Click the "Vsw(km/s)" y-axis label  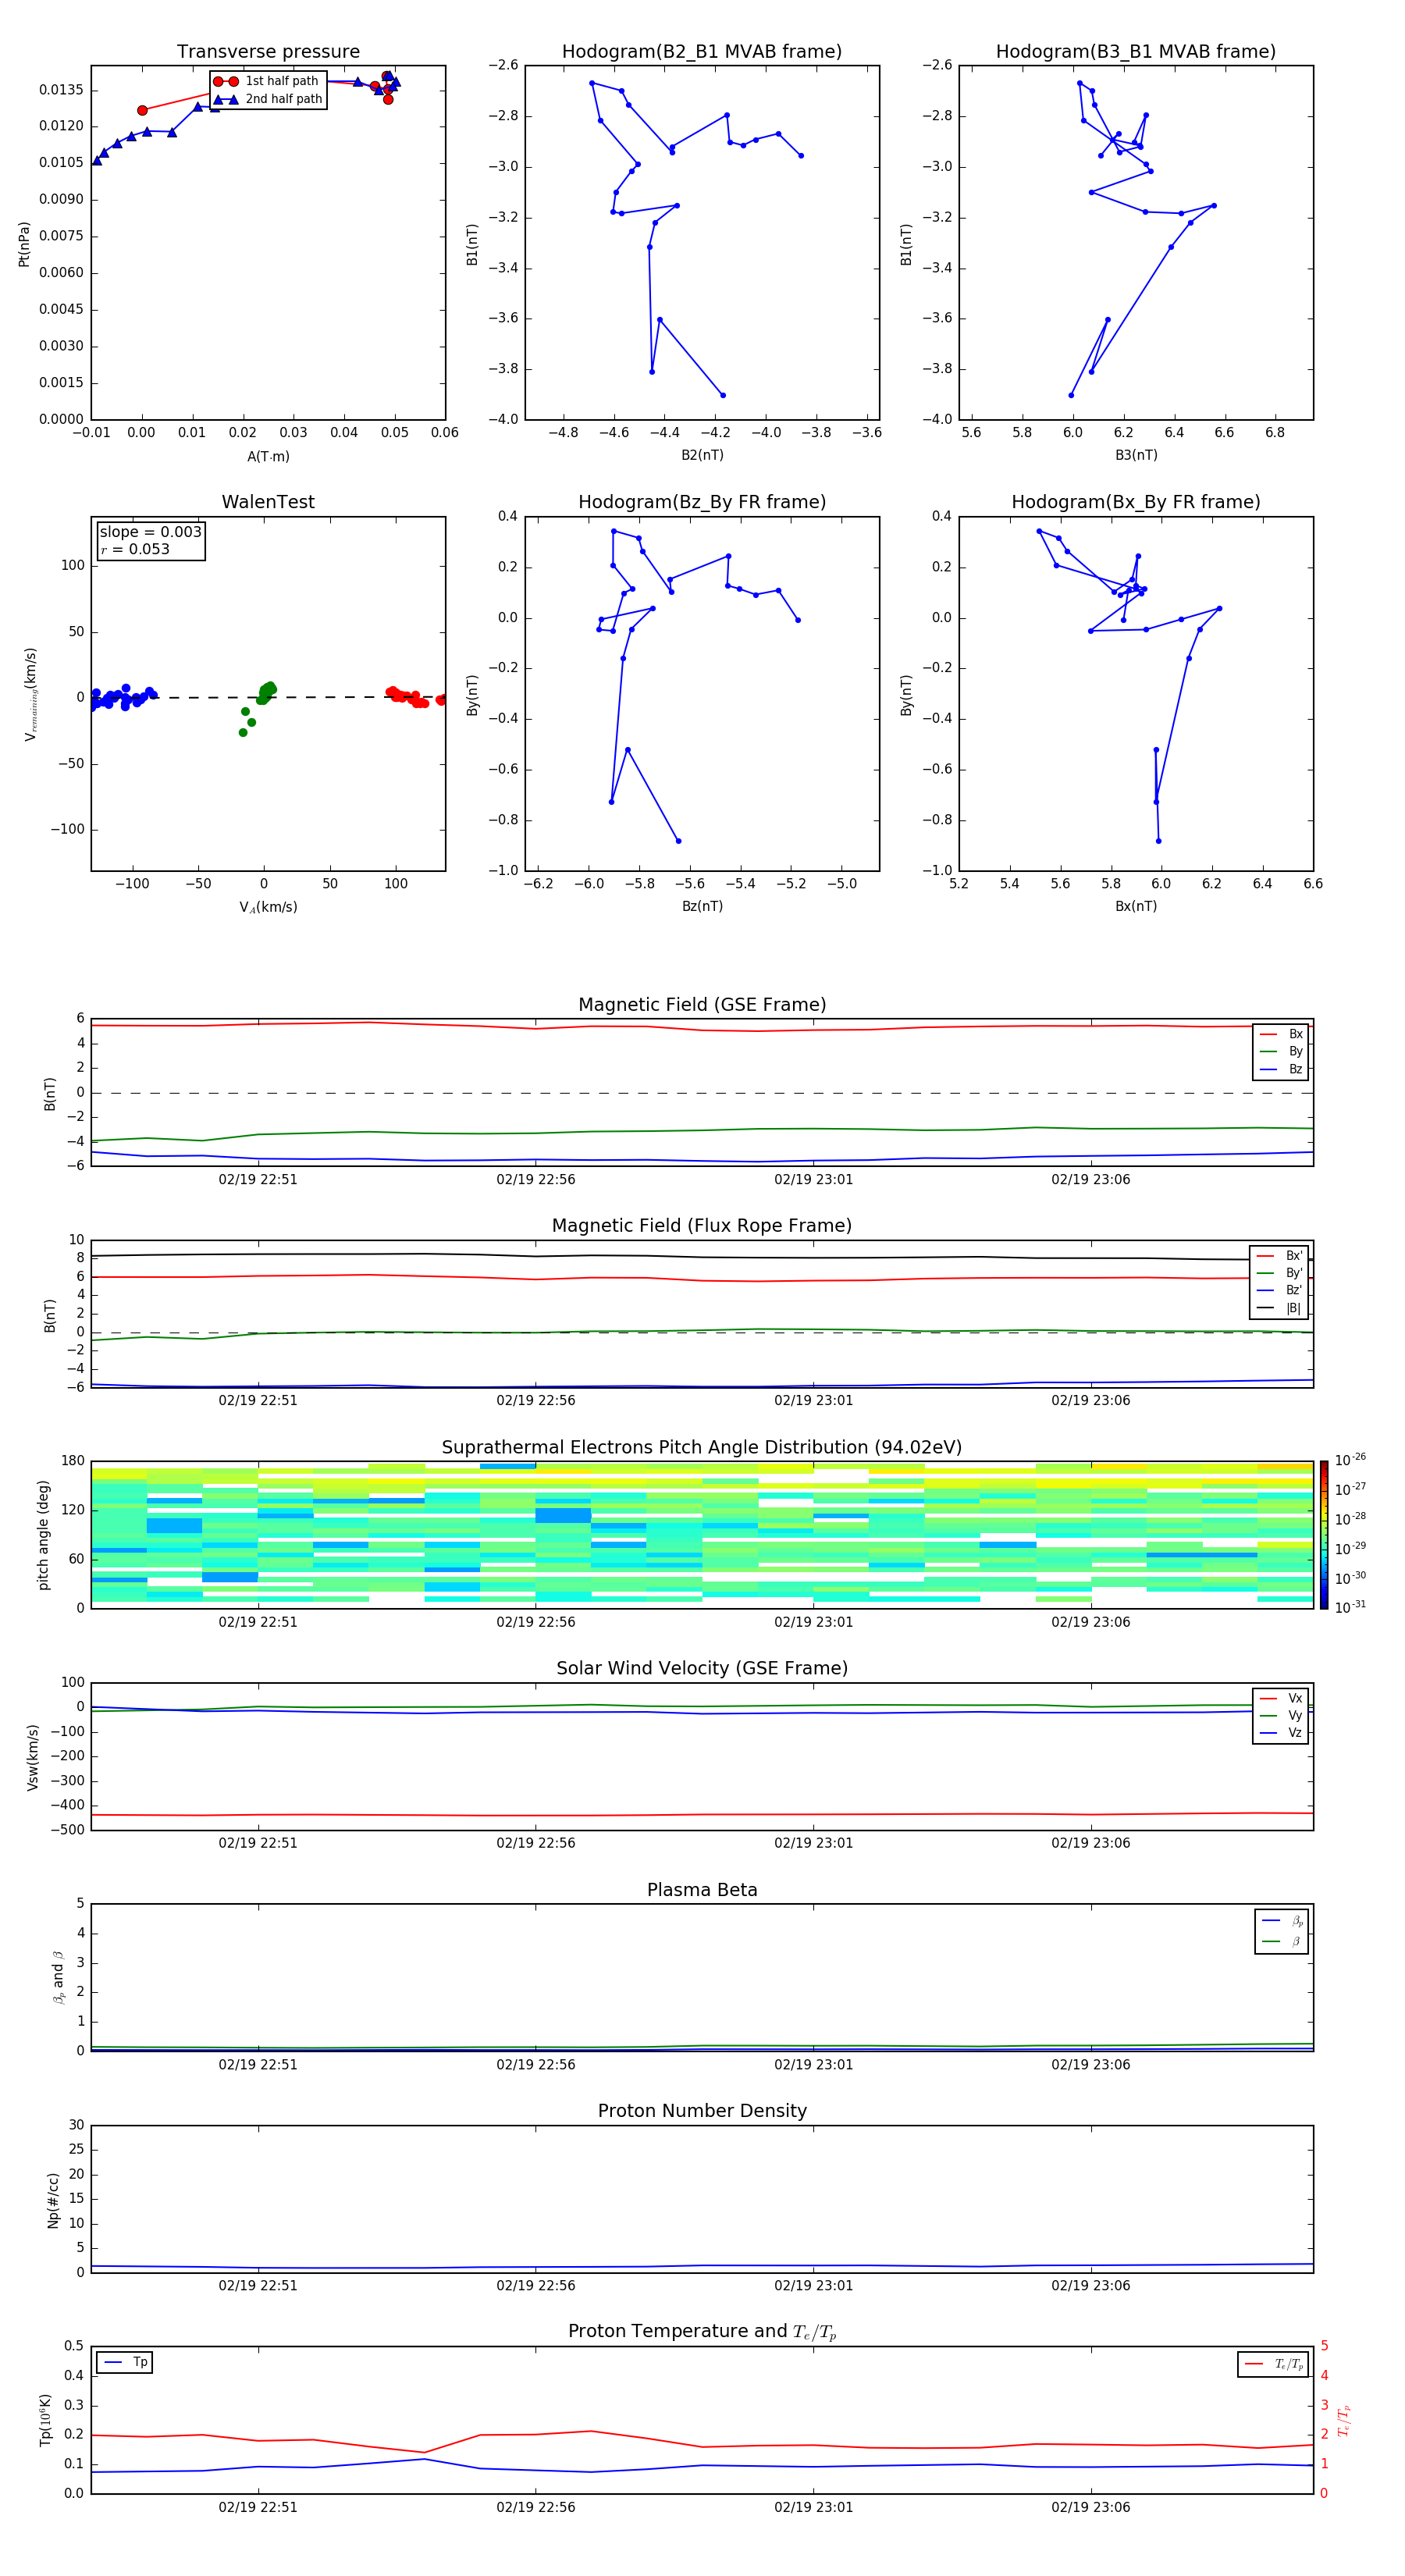pyautogui.click(x=32, y=1757)
